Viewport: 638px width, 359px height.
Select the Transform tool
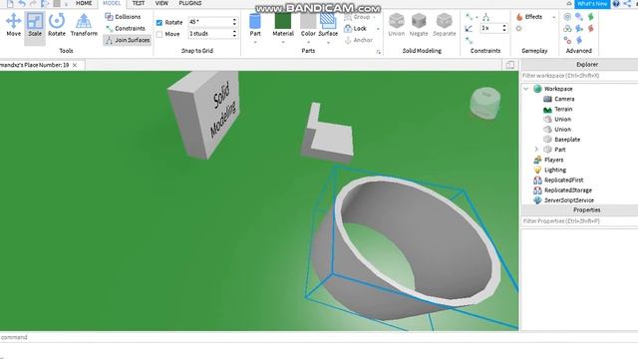click(84, 25)
